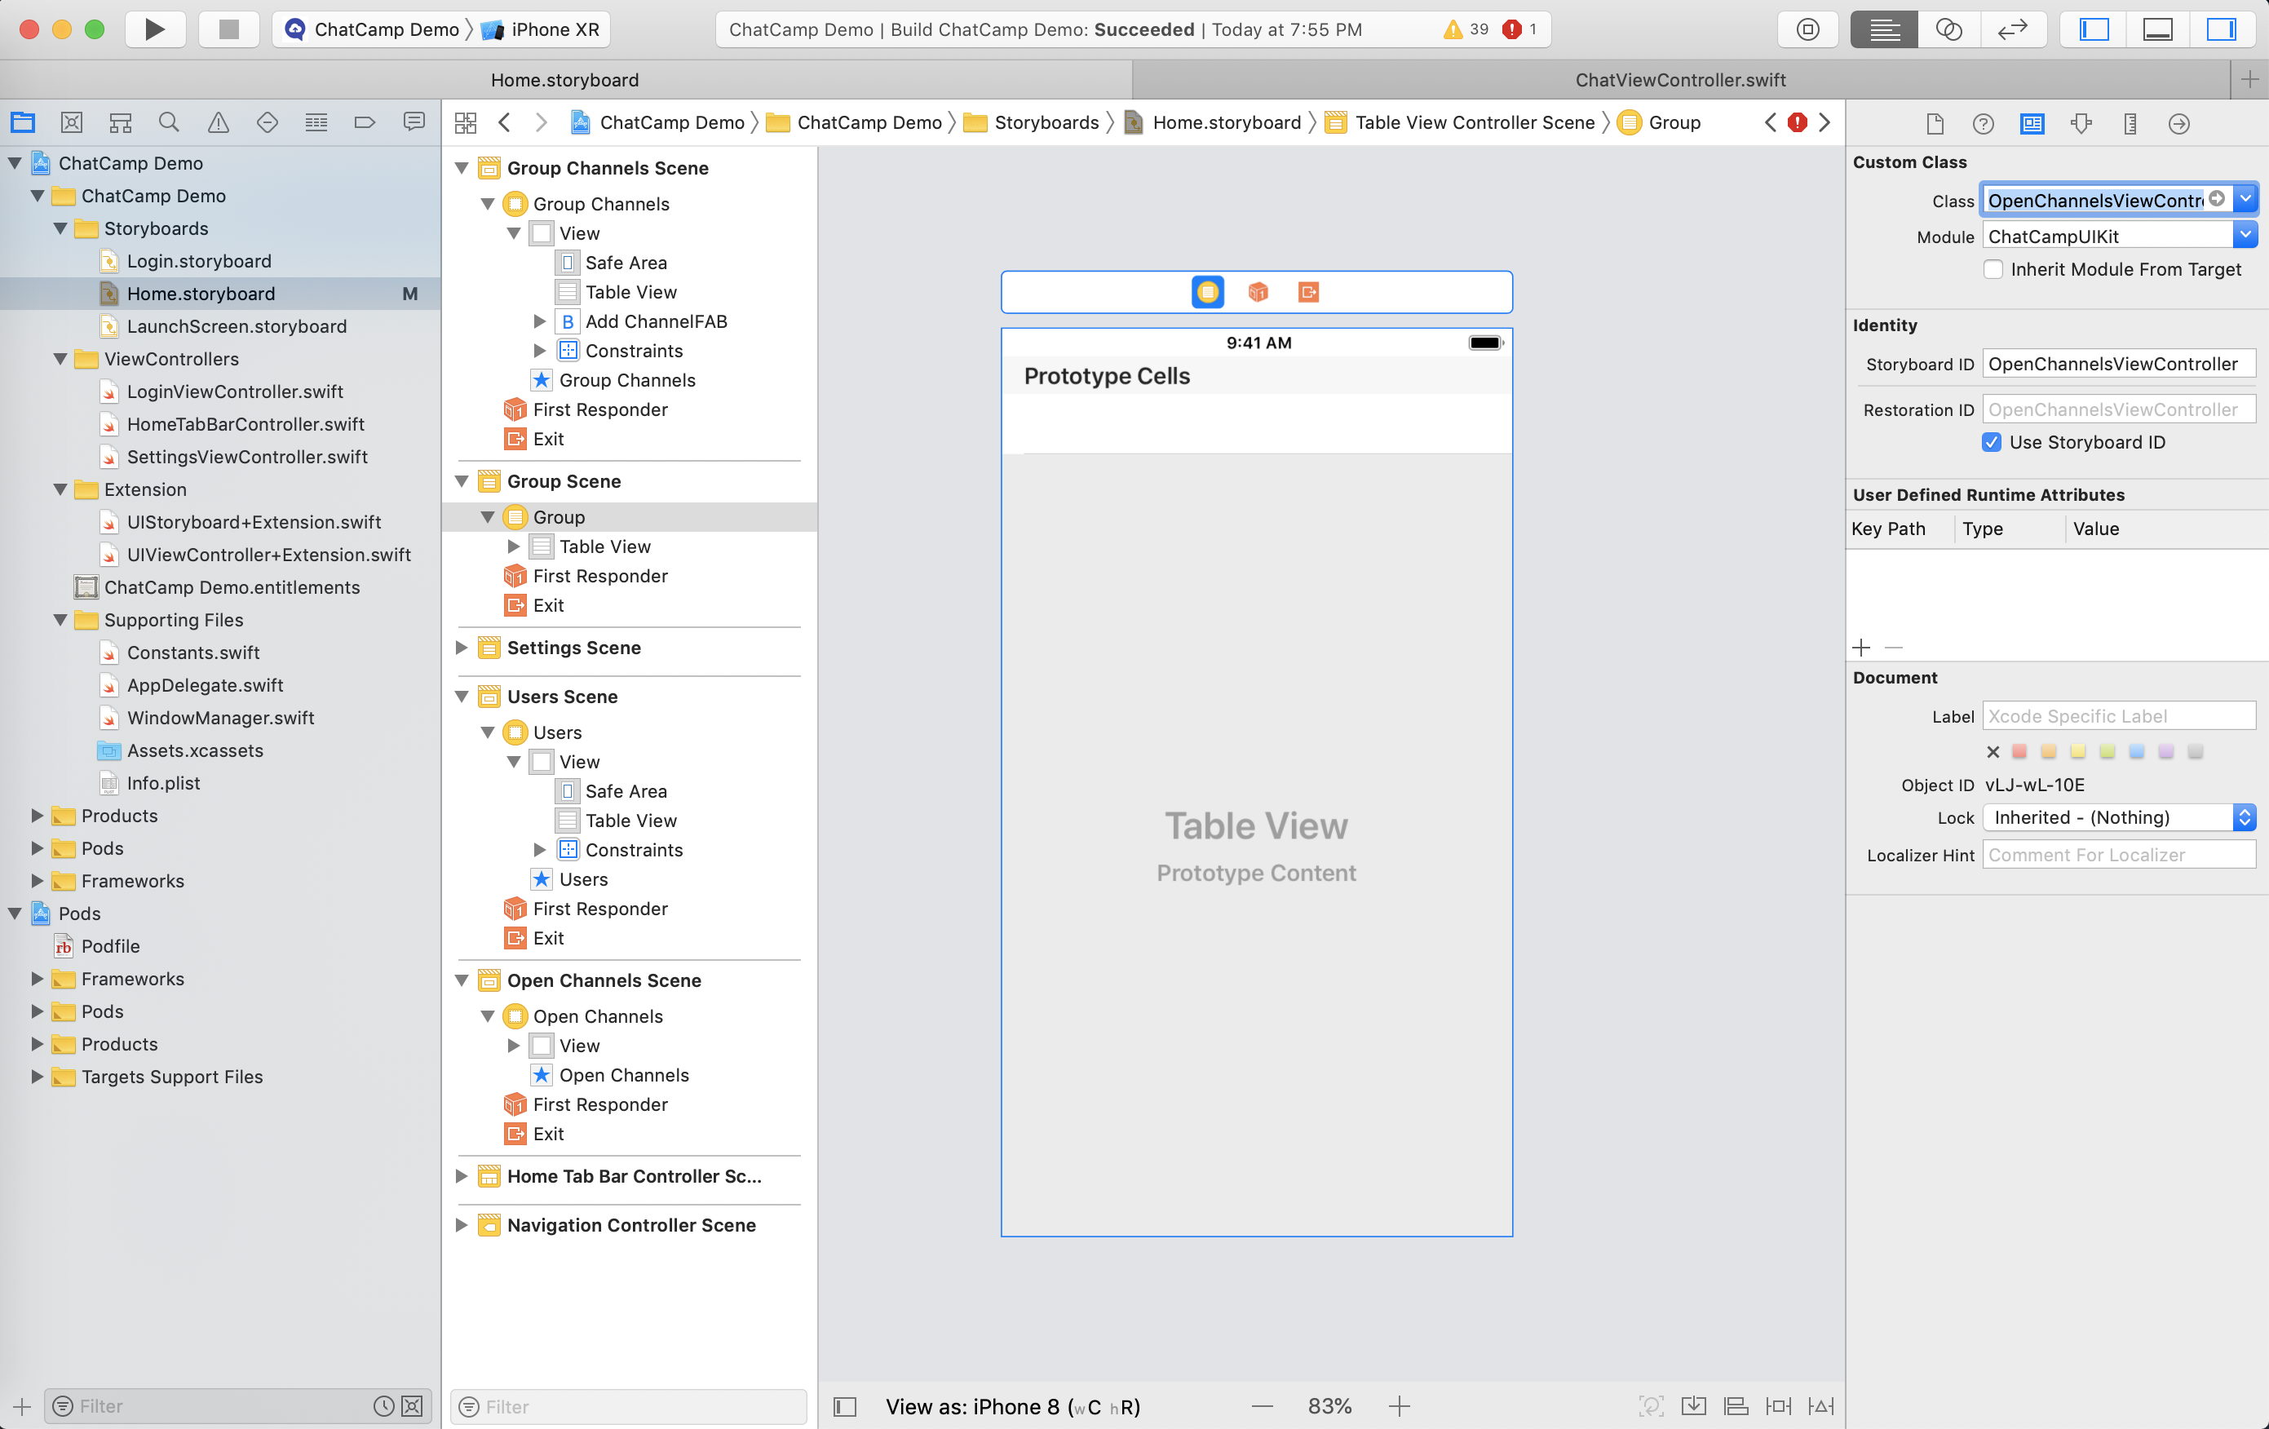Show the Size inspector
This screenshot has height=1429, width=2269.
tap(2130, 123)
